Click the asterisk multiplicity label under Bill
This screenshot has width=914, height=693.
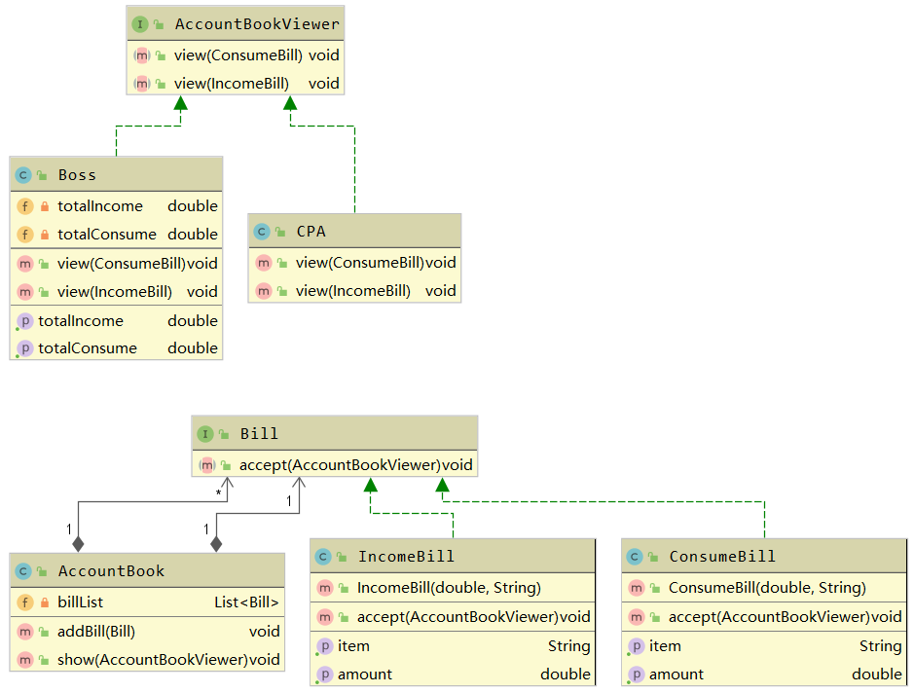coord(218,494)
